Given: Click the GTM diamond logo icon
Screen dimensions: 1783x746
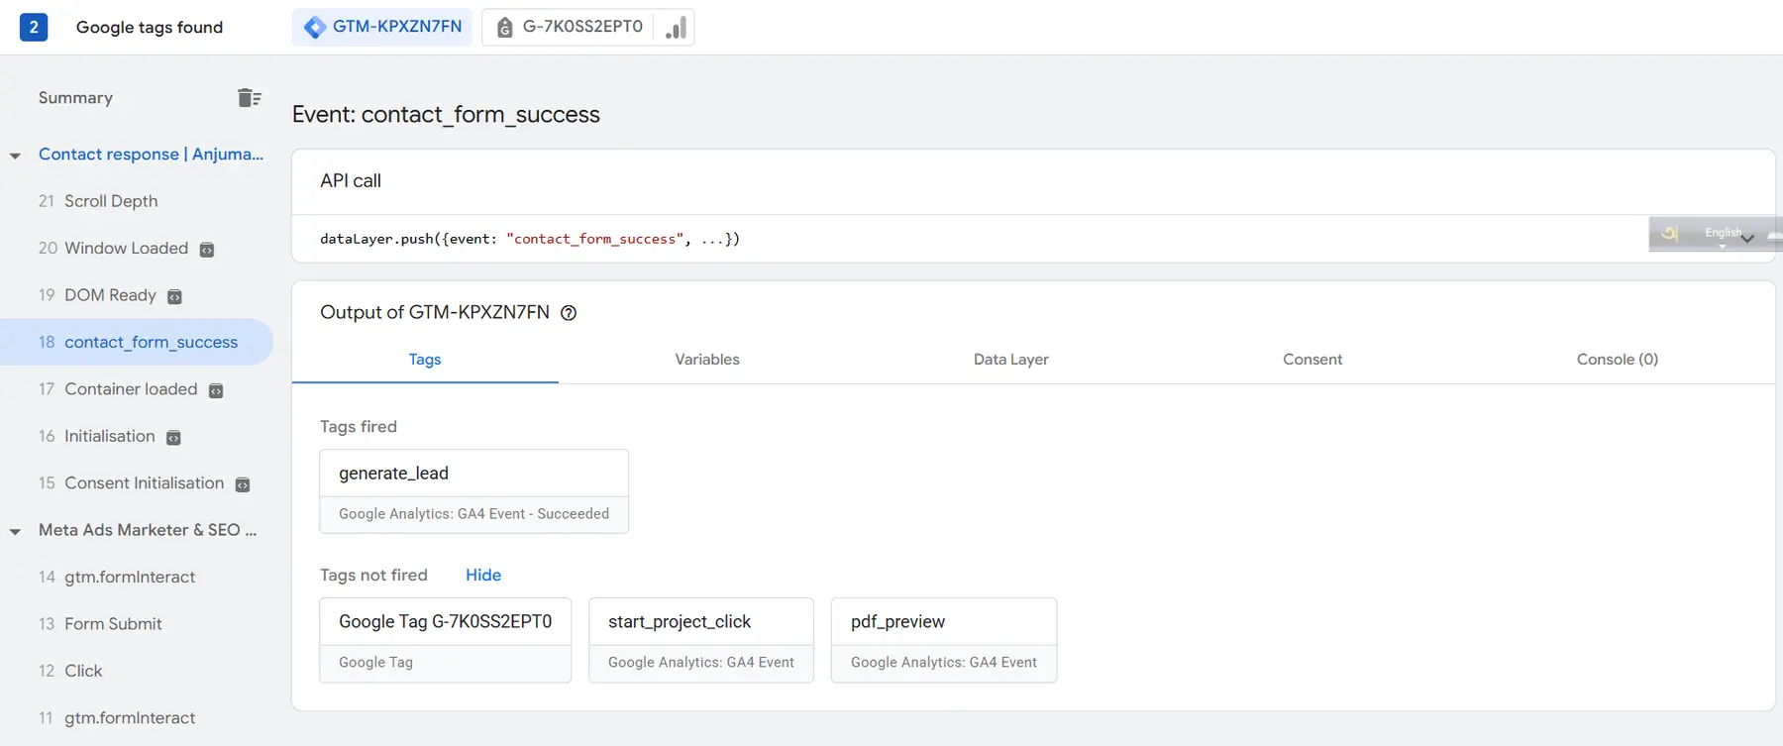Looking at the screenshot, I should 315,27.
